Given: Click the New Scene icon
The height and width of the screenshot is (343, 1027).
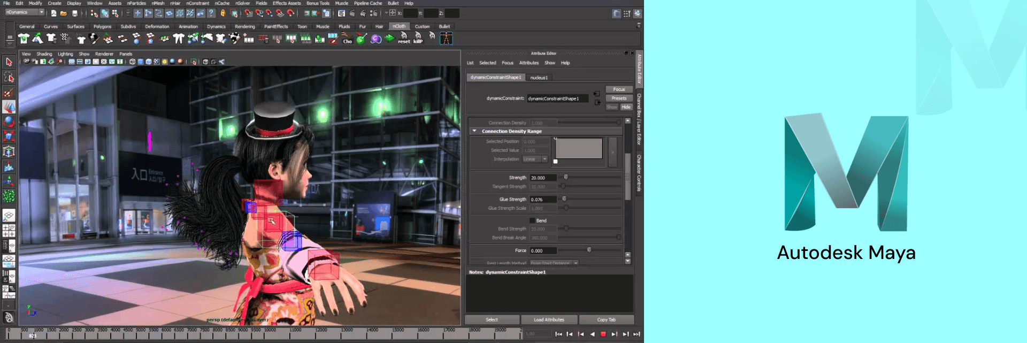Looking at the screenshot, I should coord(53,13).
